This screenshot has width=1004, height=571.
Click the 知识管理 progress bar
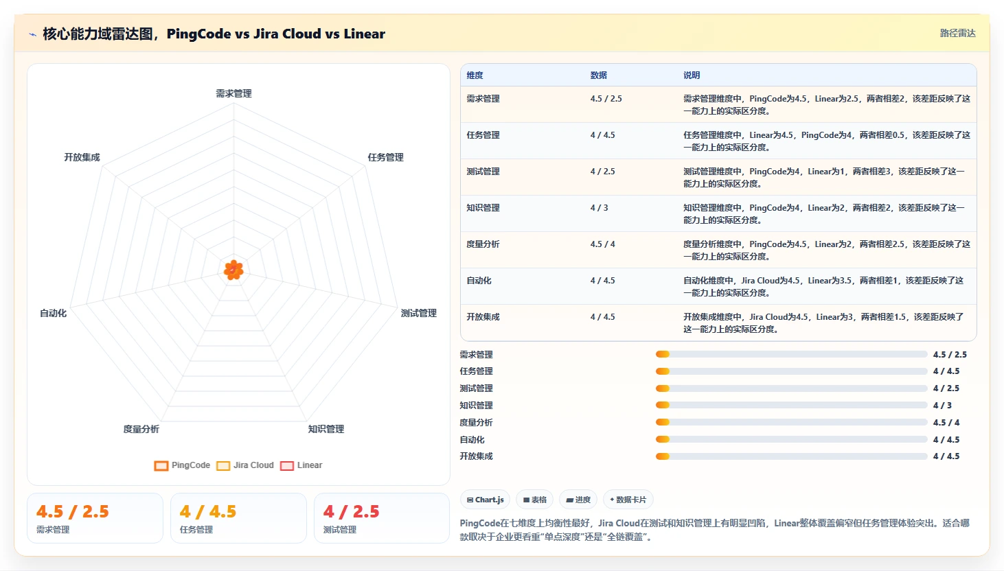click(791, 405)
